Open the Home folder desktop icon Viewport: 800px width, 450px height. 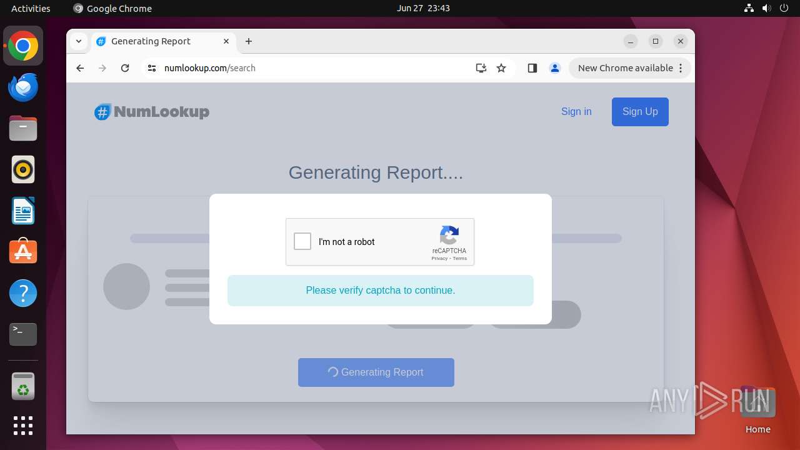pyautogui.click(x=757, y=409)
